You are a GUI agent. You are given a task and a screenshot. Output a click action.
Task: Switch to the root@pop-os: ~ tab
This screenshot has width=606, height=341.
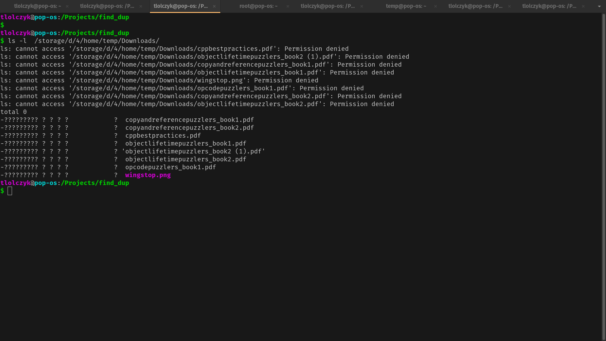point(258,6)
